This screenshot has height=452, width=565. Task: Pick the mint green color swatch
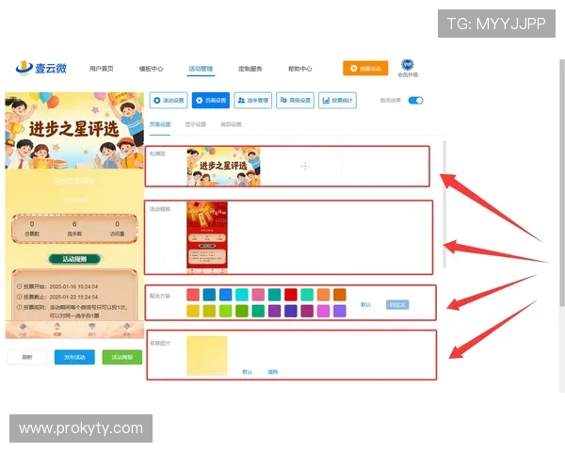click(x=307, y=295)
